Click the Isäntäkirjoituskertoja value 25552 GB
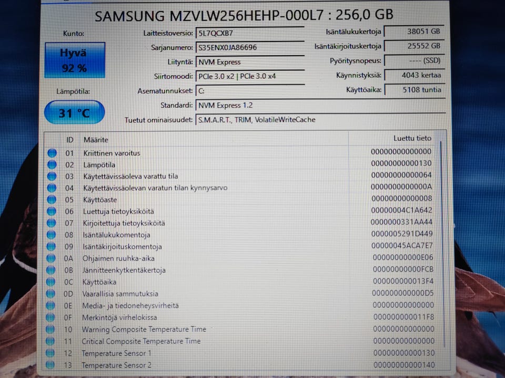The width and height of the screenshot is (505, 378). 414,46
